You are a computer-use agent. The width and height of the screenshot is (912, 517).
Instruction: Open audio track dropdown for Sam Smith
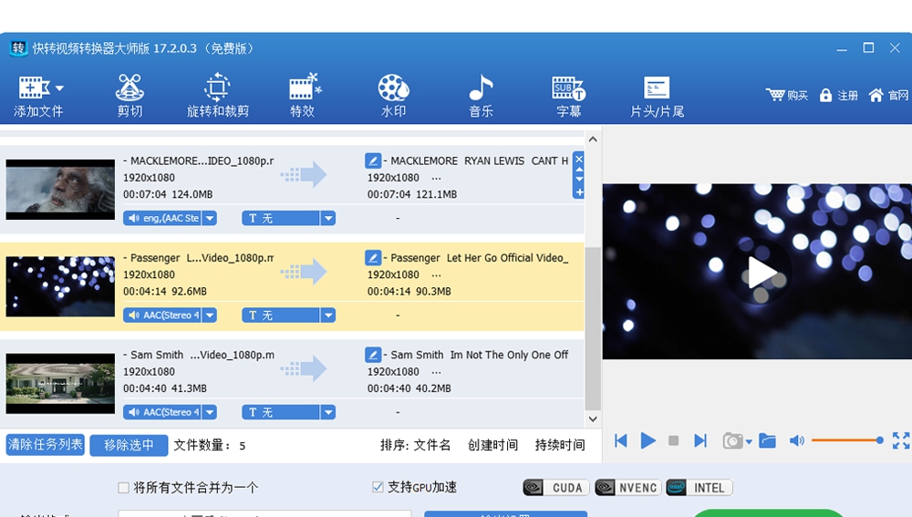coord(210,412)
